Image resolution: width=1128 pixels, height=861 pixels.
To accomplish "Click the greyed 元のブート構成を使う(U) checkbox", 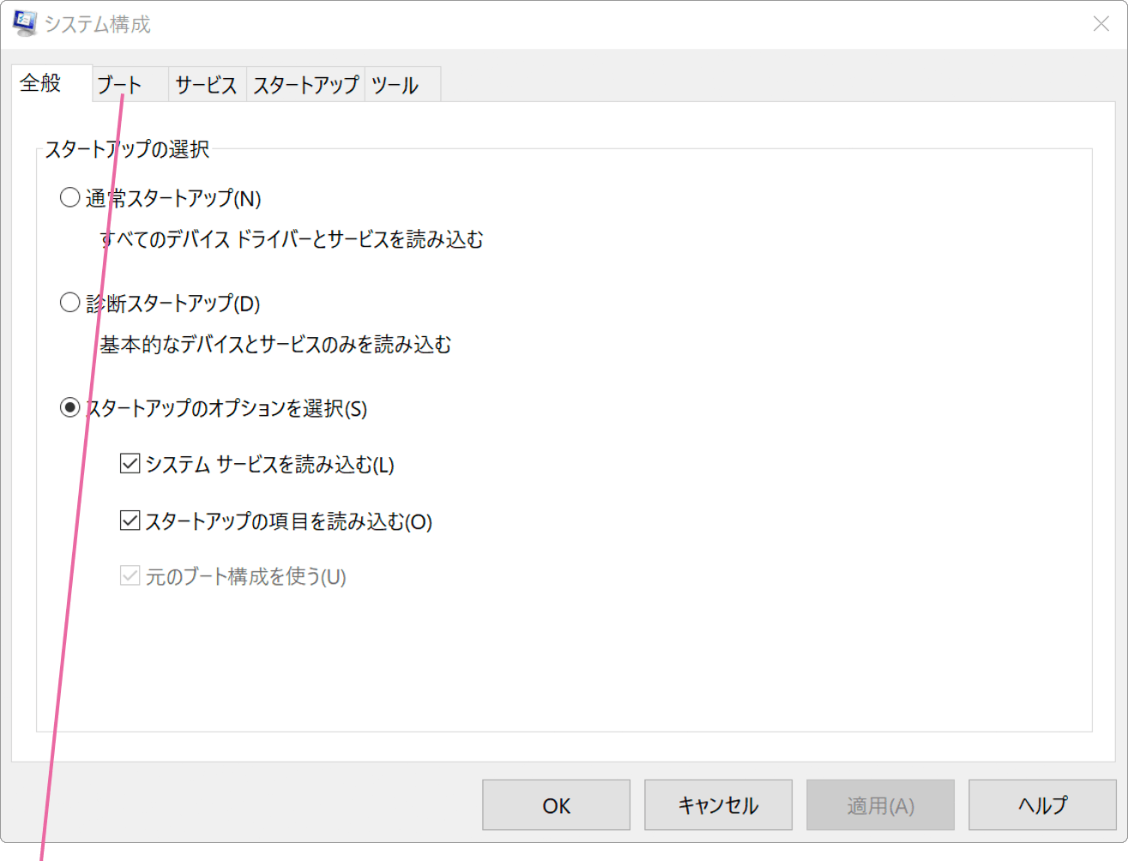I will [130, 576].
